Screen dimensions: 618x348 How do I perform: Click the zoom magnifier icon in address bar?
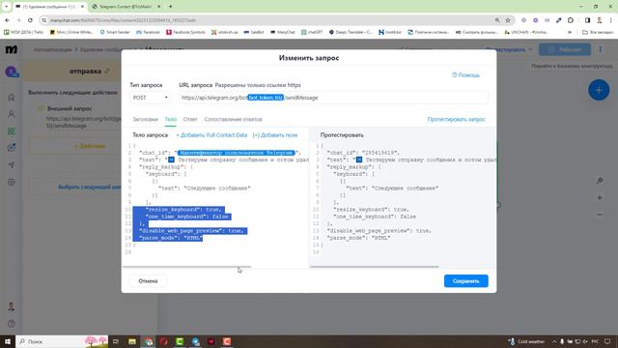497,20
